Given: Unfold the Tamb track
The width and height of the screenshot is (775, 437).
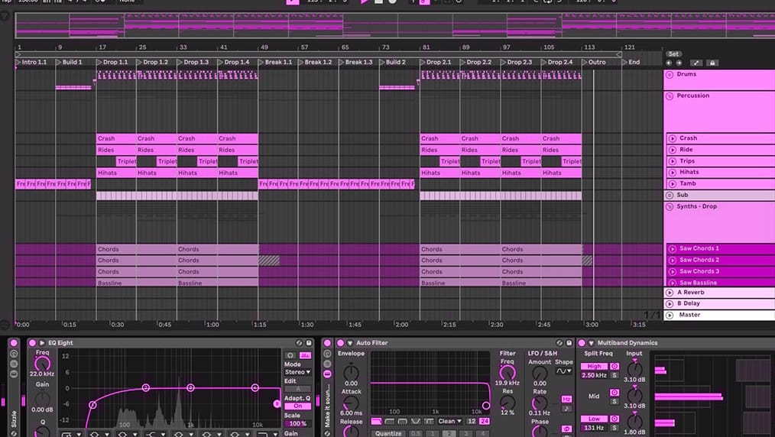Looking at the screenshot, I should [x=672, y=183].
